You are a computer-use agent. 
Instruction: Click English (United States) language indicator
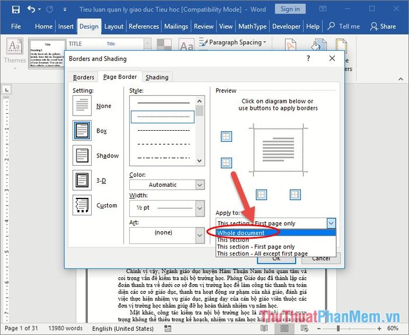click(x=123, y=329)
